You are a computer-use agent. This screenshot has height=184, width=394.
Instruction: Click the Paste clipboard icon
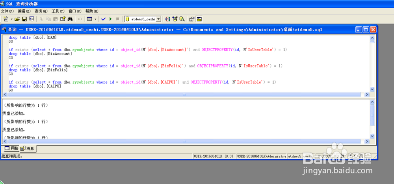point(56,19)
